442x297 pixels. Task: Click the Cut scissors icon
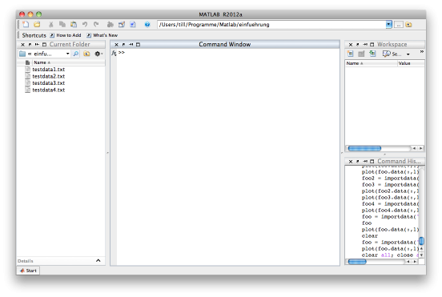[50, 25]
